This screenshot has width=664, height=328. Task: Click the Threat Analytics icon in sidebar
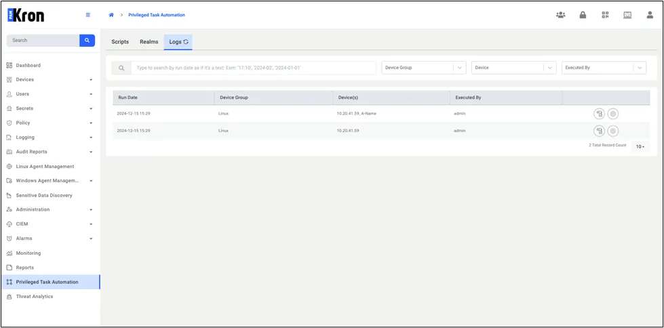(9, 297)
